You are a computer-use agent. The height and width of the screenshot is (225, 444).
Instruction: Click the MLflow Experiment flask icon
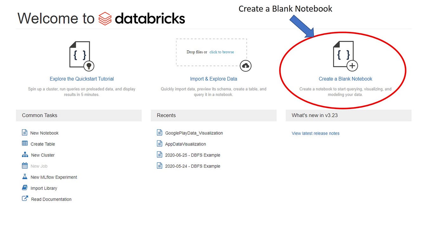(25, 177)
